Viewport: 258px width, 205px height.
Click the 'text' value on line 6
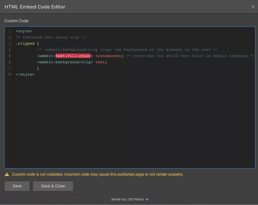[x=100, y=62]
